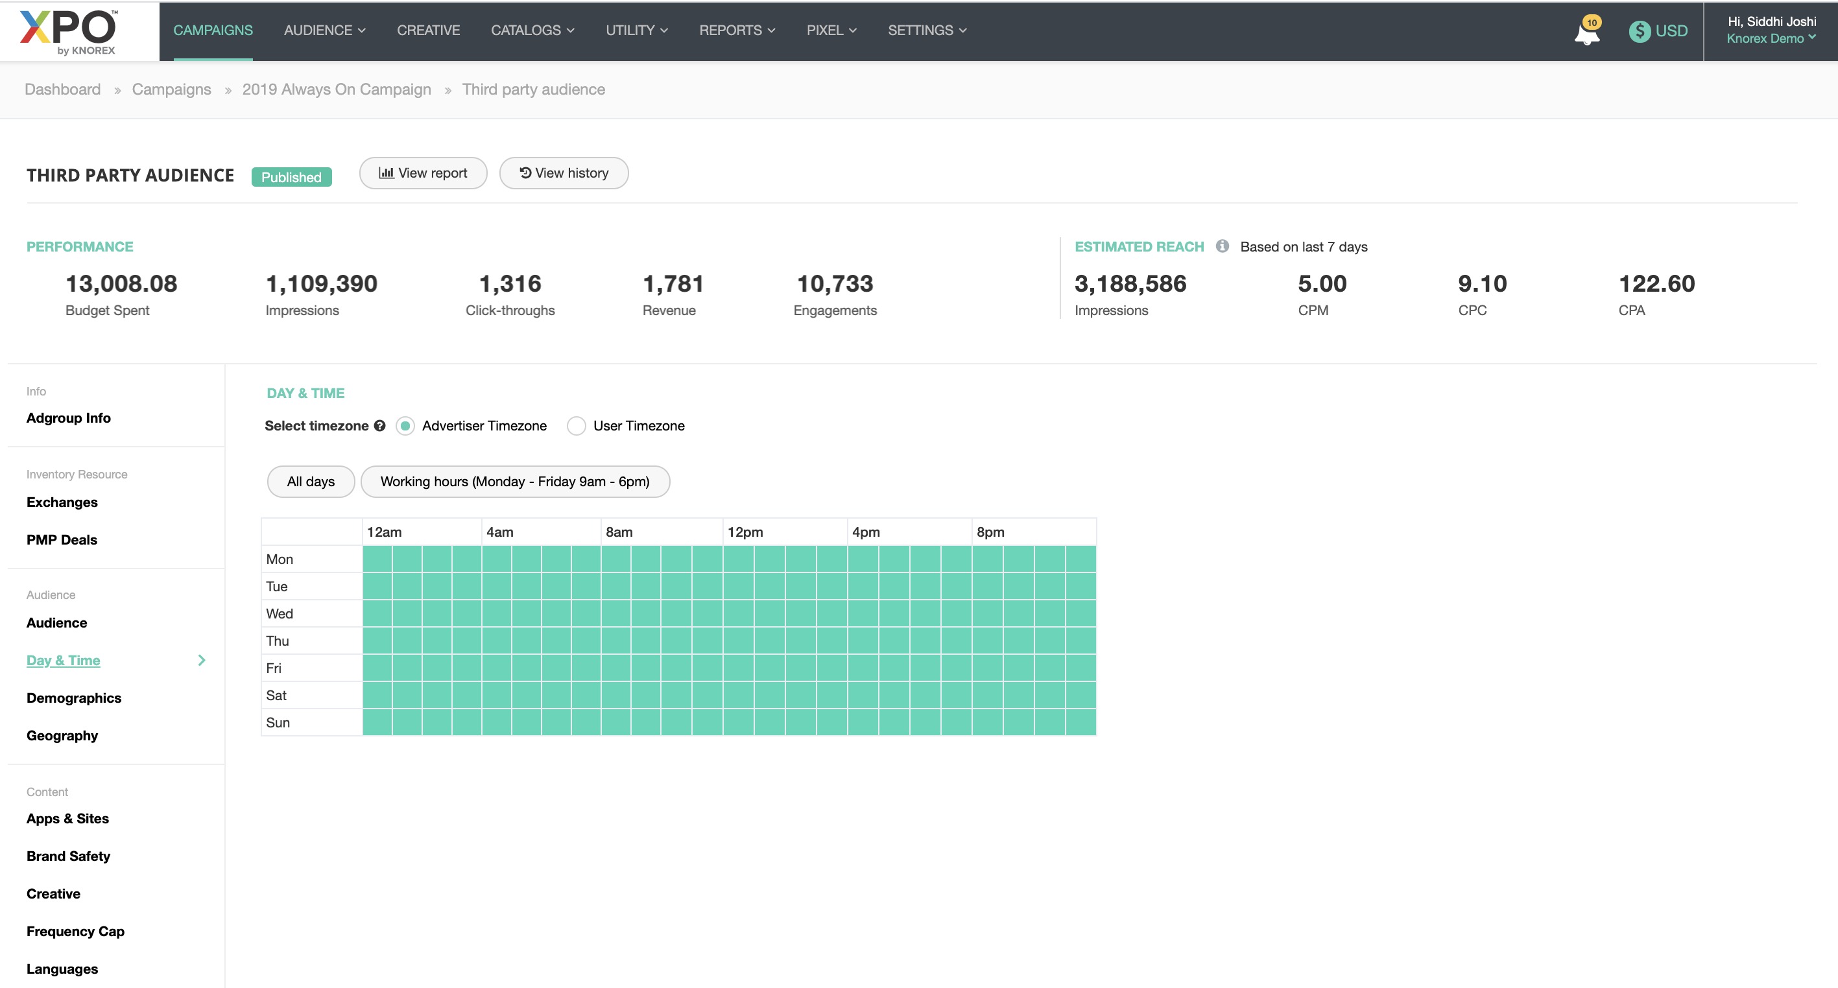Click the Select timezone help icon

click(379, 426)
